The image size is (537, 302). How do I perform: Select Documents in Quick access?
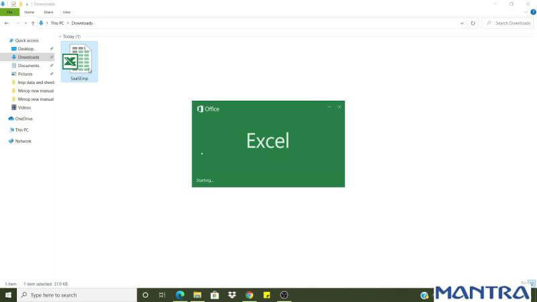click(x=28, y=66)
